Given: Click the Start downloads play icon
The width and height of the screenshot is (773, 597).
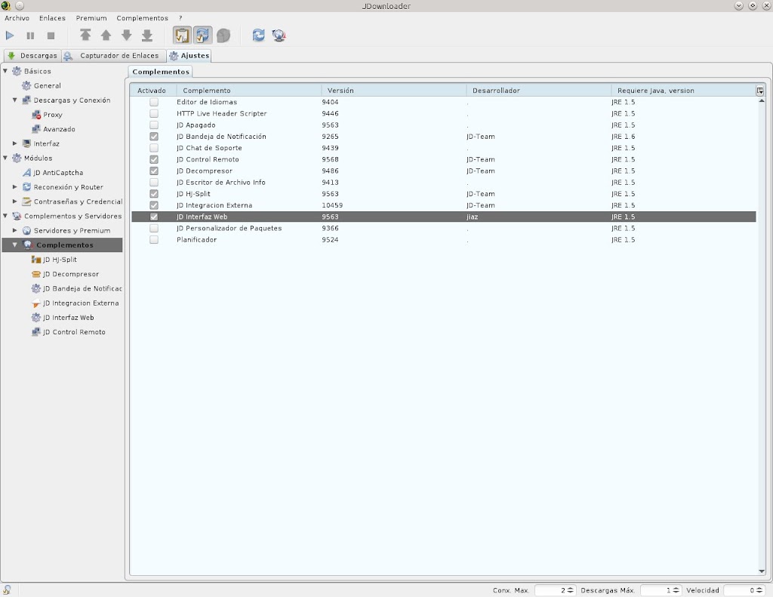Looking at the screenshot, I should tap(10, 35).
